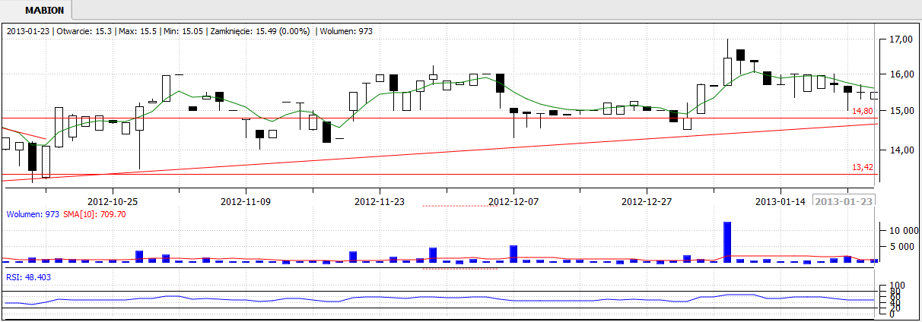Click the 17,00 price axis label
The width and height of the screenshot is (922, 322).
[x=901, y=39]
